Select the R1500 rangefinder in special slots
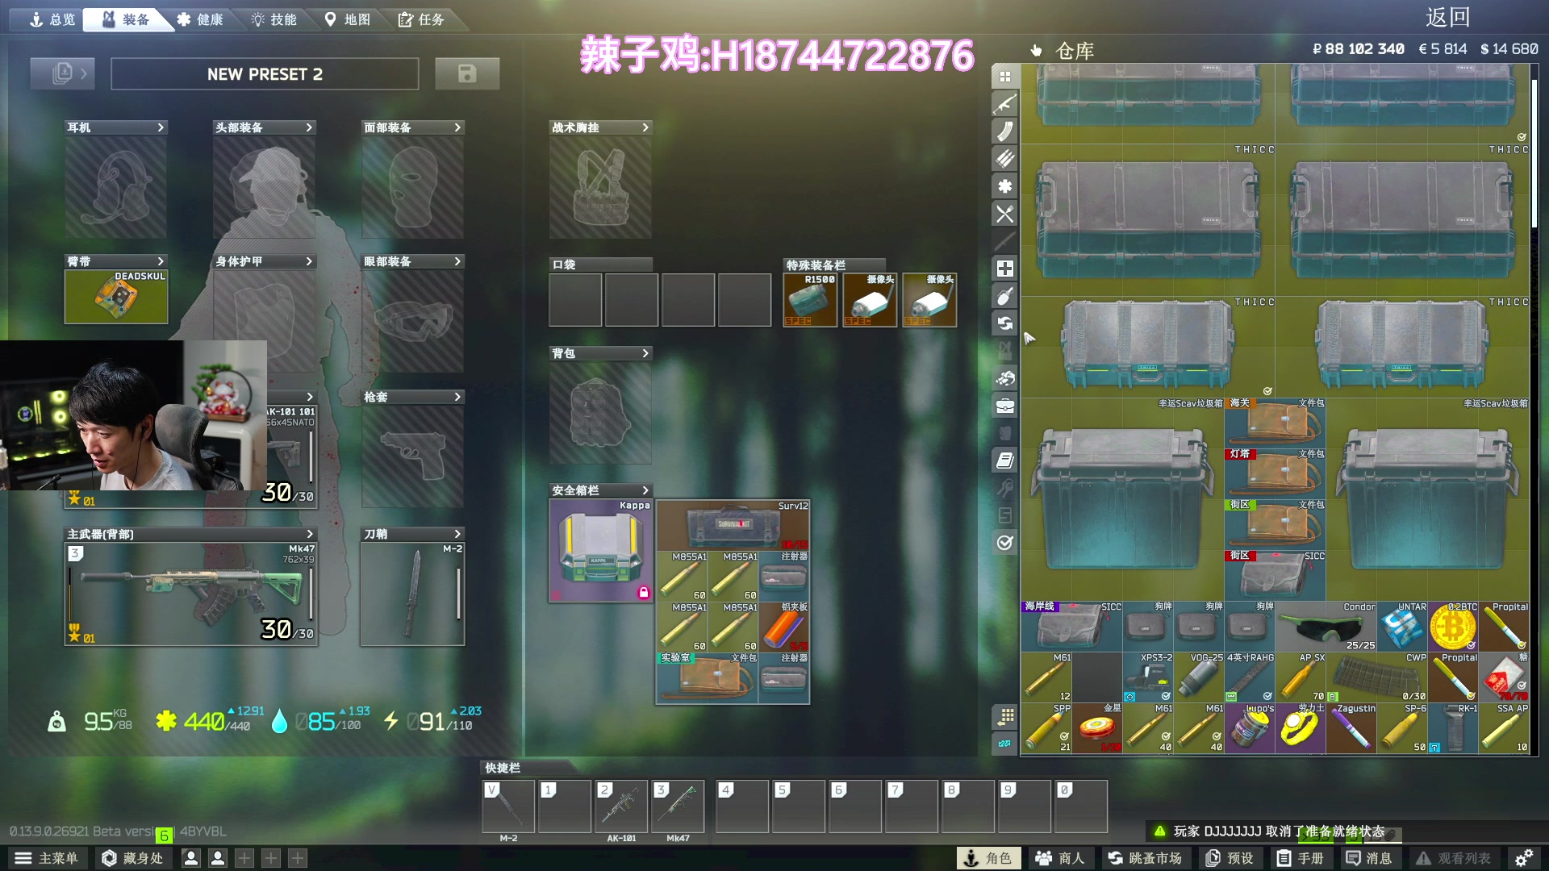The width and height of the screenshot is (1549, 871). [x=810, y=300]
